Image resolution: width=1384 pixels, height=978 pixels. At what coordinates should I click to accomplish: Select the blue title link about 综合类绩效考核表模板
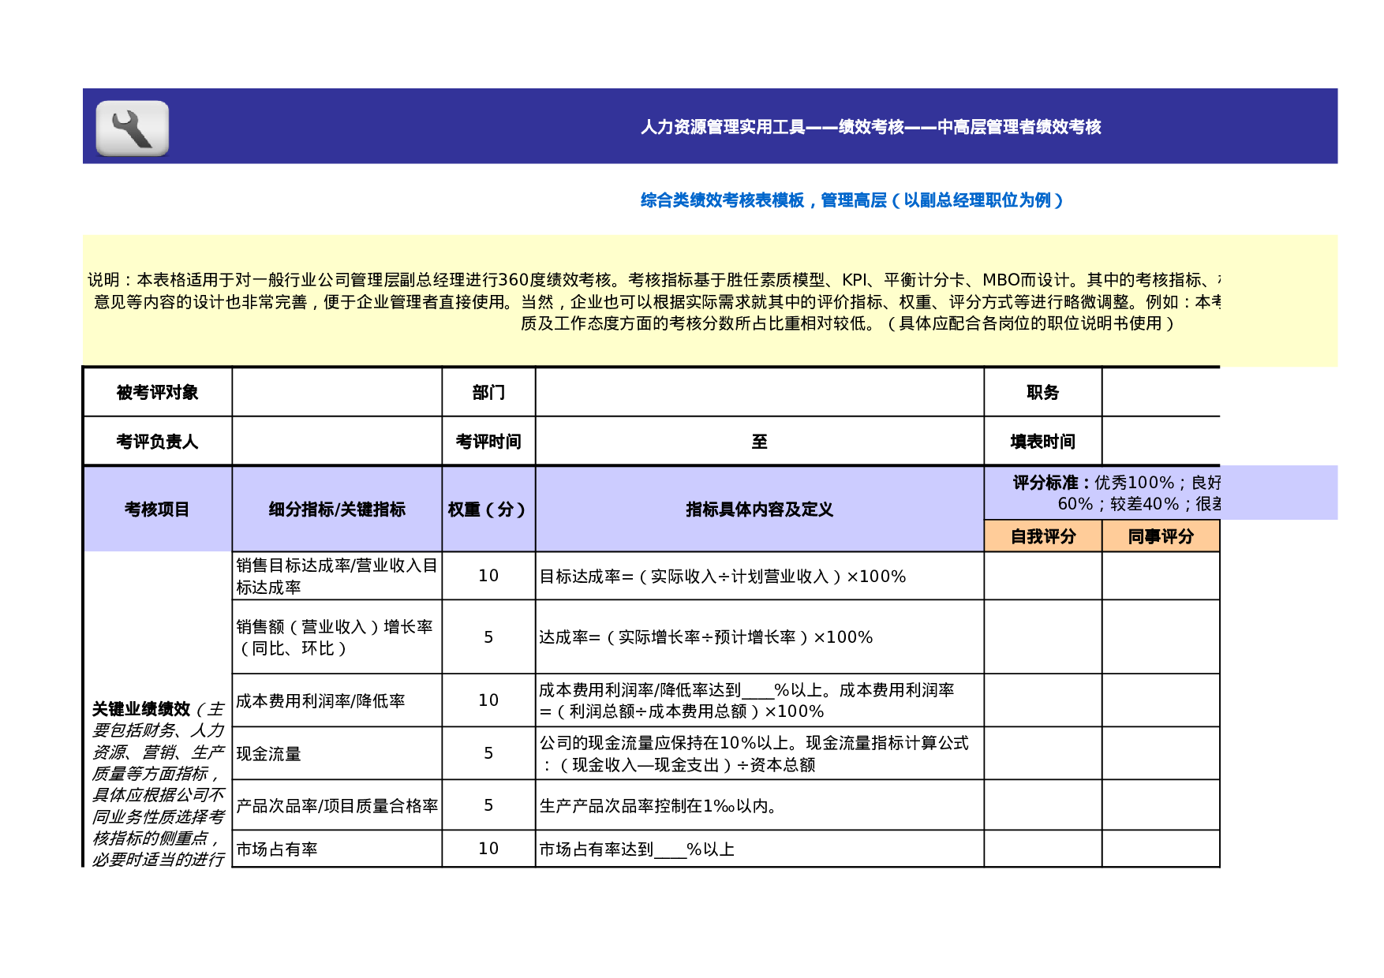tap(852, 200)
